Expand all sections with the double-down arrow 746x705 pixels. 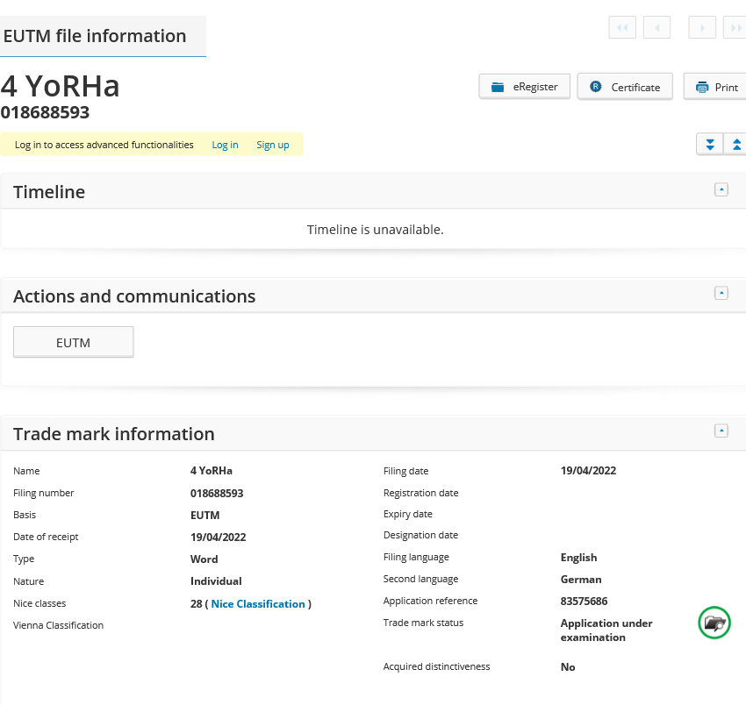(x=709, y=145)
